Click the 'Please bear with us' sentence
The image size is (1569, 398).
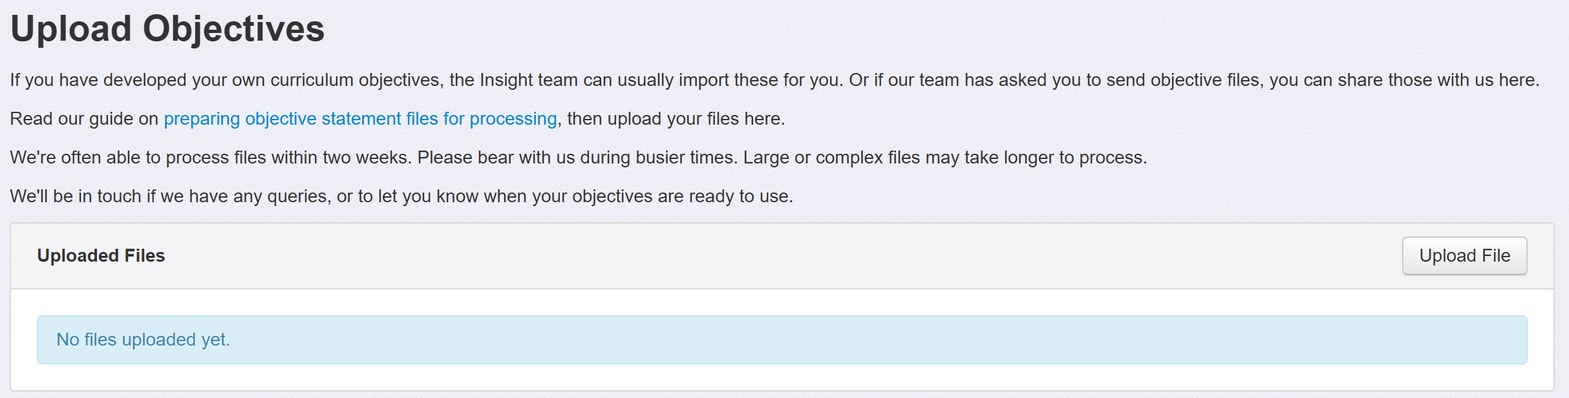click(577, 158)
